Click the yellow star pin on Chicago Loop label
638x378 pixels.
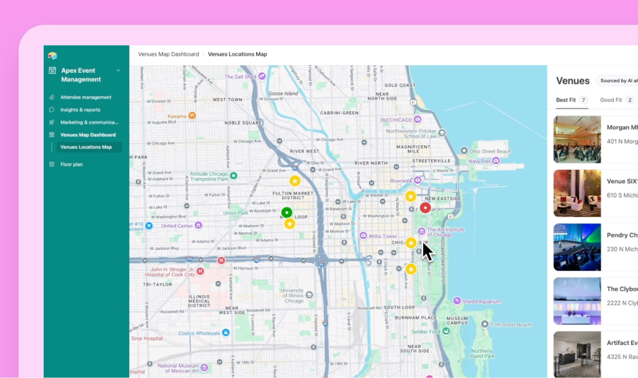coord(410,243)
